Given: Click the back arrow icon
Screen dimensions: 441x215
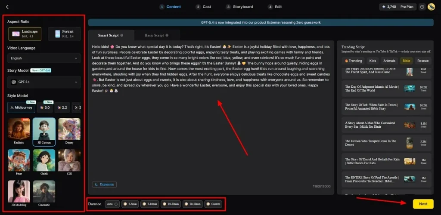Looking at the screenshot, I should (x=7, y=7).
